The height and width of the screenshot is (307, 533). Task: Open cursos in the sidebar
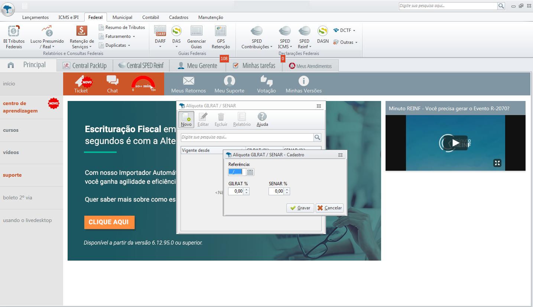[x=11, y=130]
